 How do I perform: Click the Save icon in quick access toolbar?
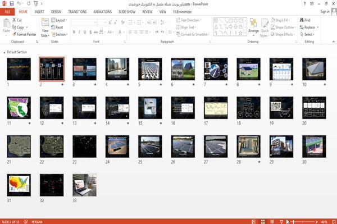12,4
